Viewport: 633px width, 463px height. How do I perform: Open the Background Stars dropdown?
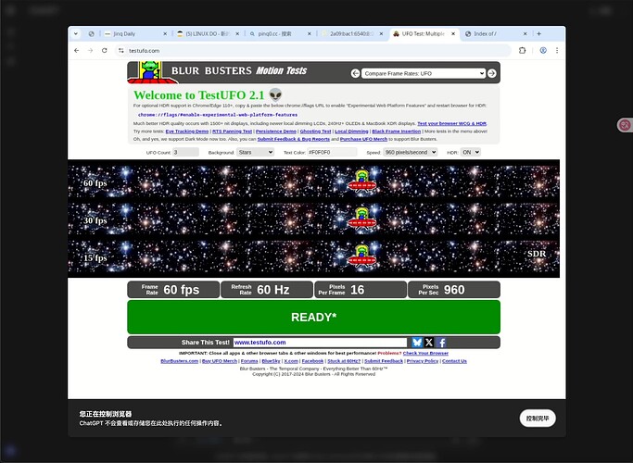(x=256, y=152)
